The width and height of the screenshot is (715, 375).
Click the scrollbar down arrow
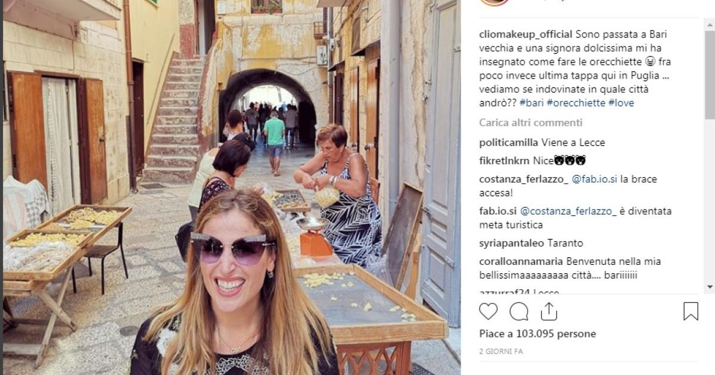coord(709,287)
